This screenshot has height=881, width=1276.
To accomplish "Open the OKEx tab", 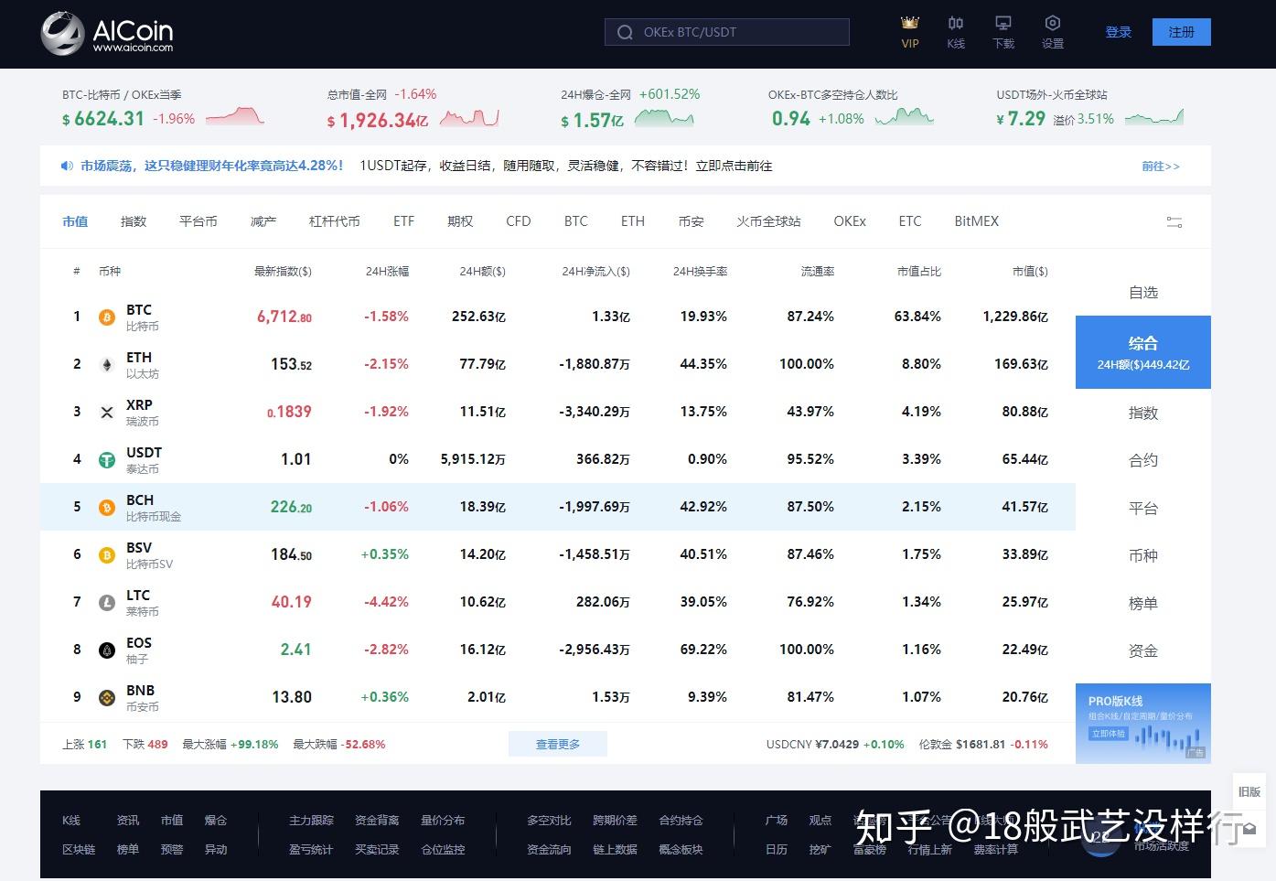I will 850,221.
